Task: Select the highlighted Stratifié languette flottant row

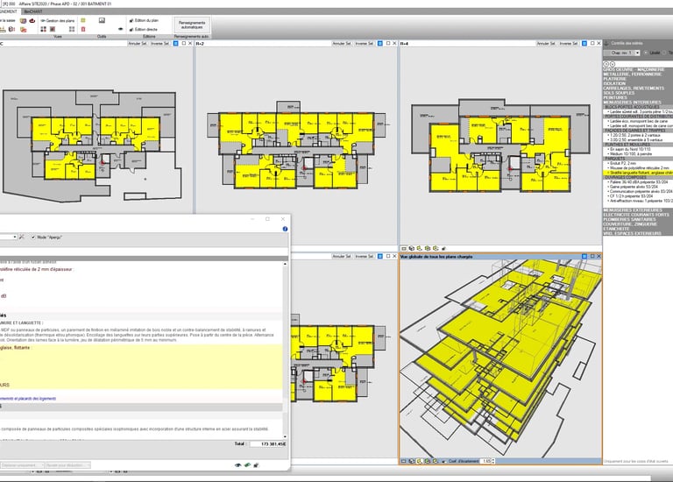Action: 639,173
